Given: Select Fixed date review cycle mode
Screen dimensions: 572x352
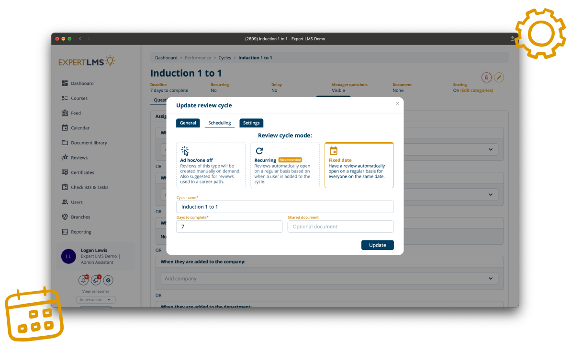Looking at the screenshot, I should 359,165.
